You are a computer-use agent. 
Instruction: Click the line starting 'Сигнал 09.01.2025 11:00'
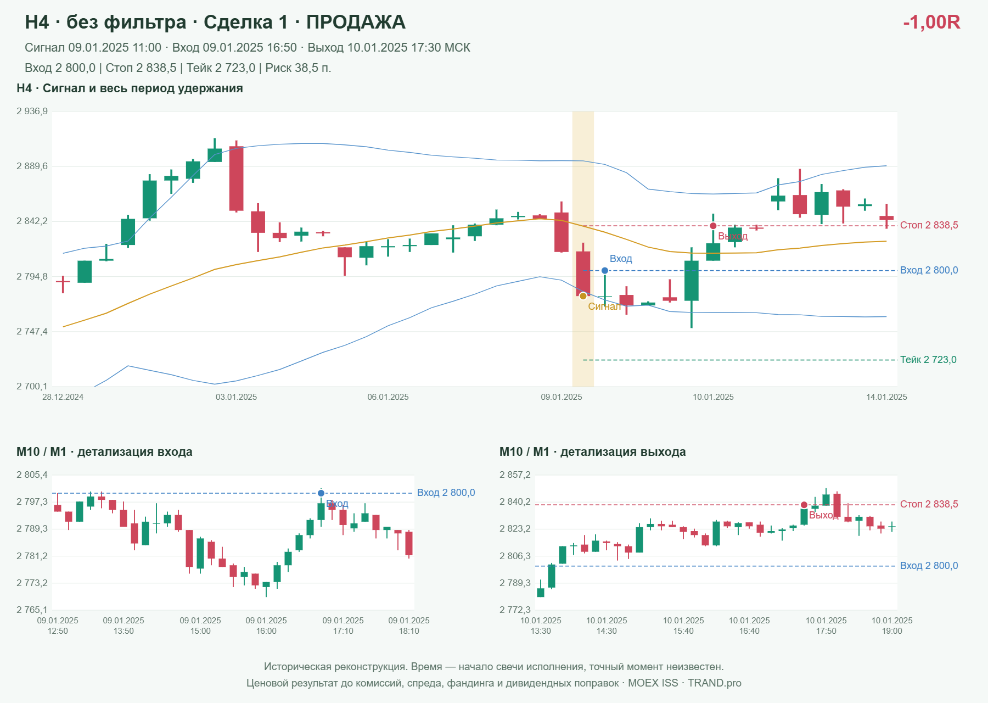(248, 48)
